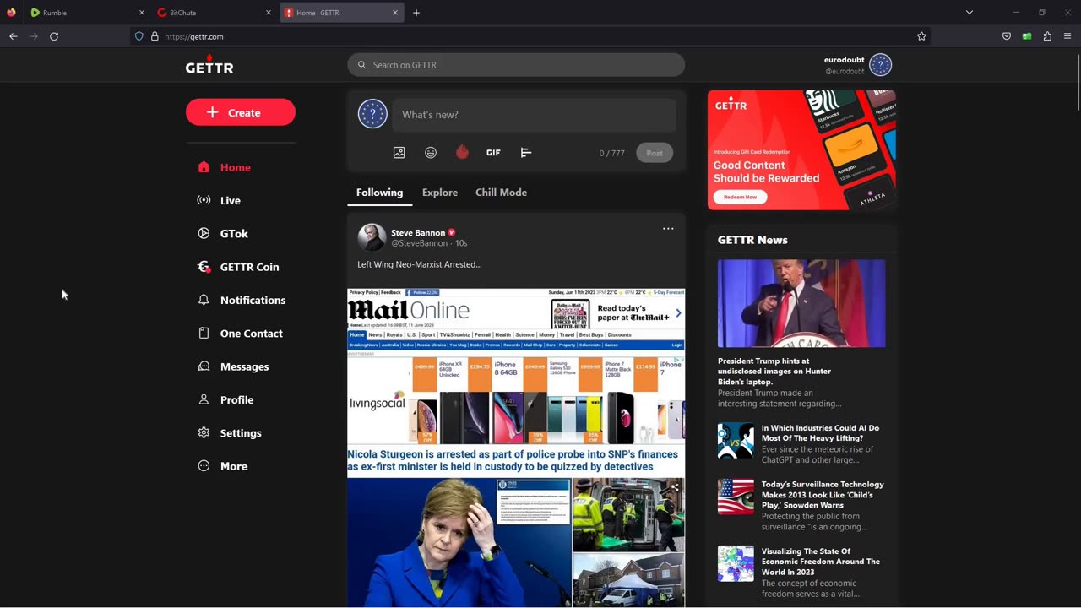Open Economic Freedom visualization article
Image resolution: width=1081 pixels, height=608 pixels.
pos(821,562)
